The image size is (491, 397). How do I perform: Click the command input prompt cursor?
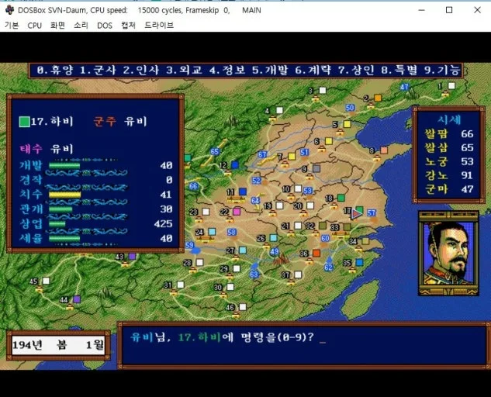pos(322,342)
